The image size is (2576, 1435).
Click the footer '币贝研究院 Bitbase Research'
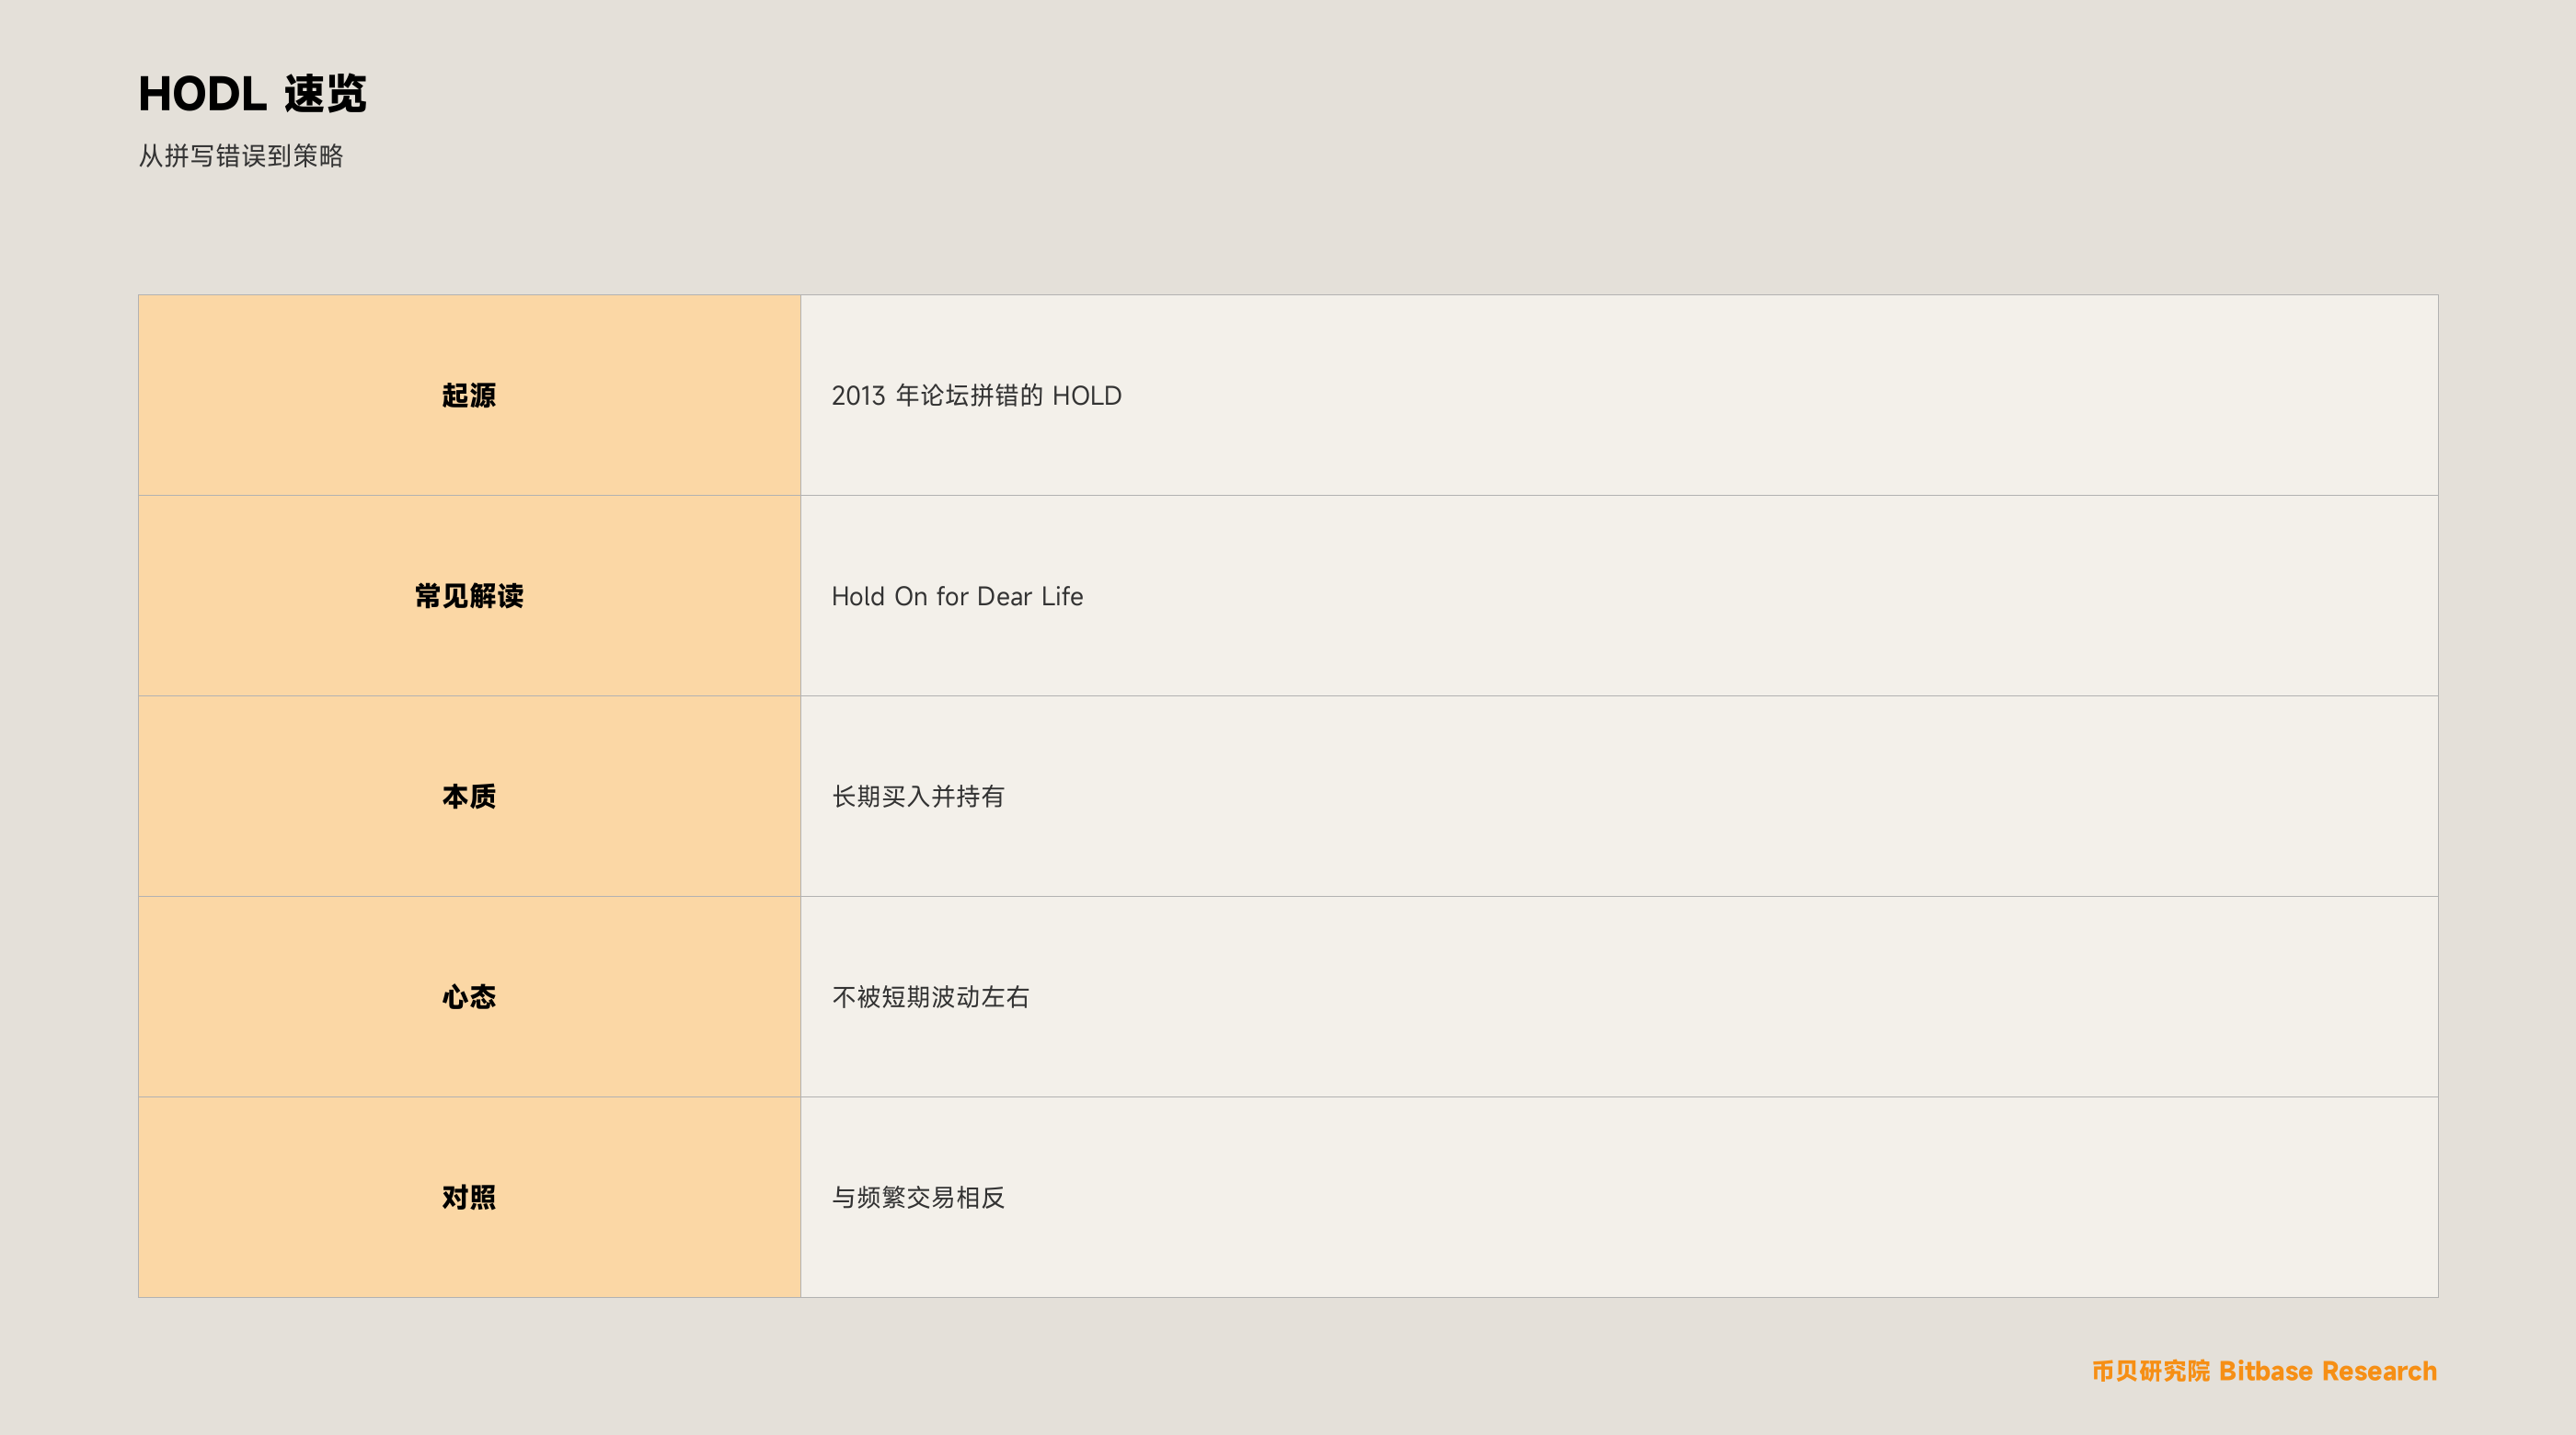click(2264, 1371)
